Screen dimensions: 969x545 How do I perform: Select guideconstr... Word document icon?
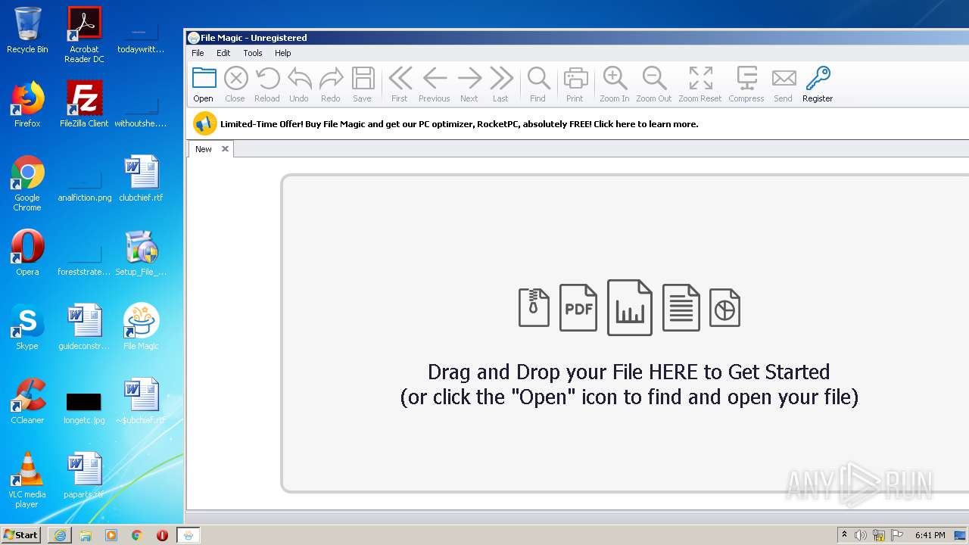point(84,327)
